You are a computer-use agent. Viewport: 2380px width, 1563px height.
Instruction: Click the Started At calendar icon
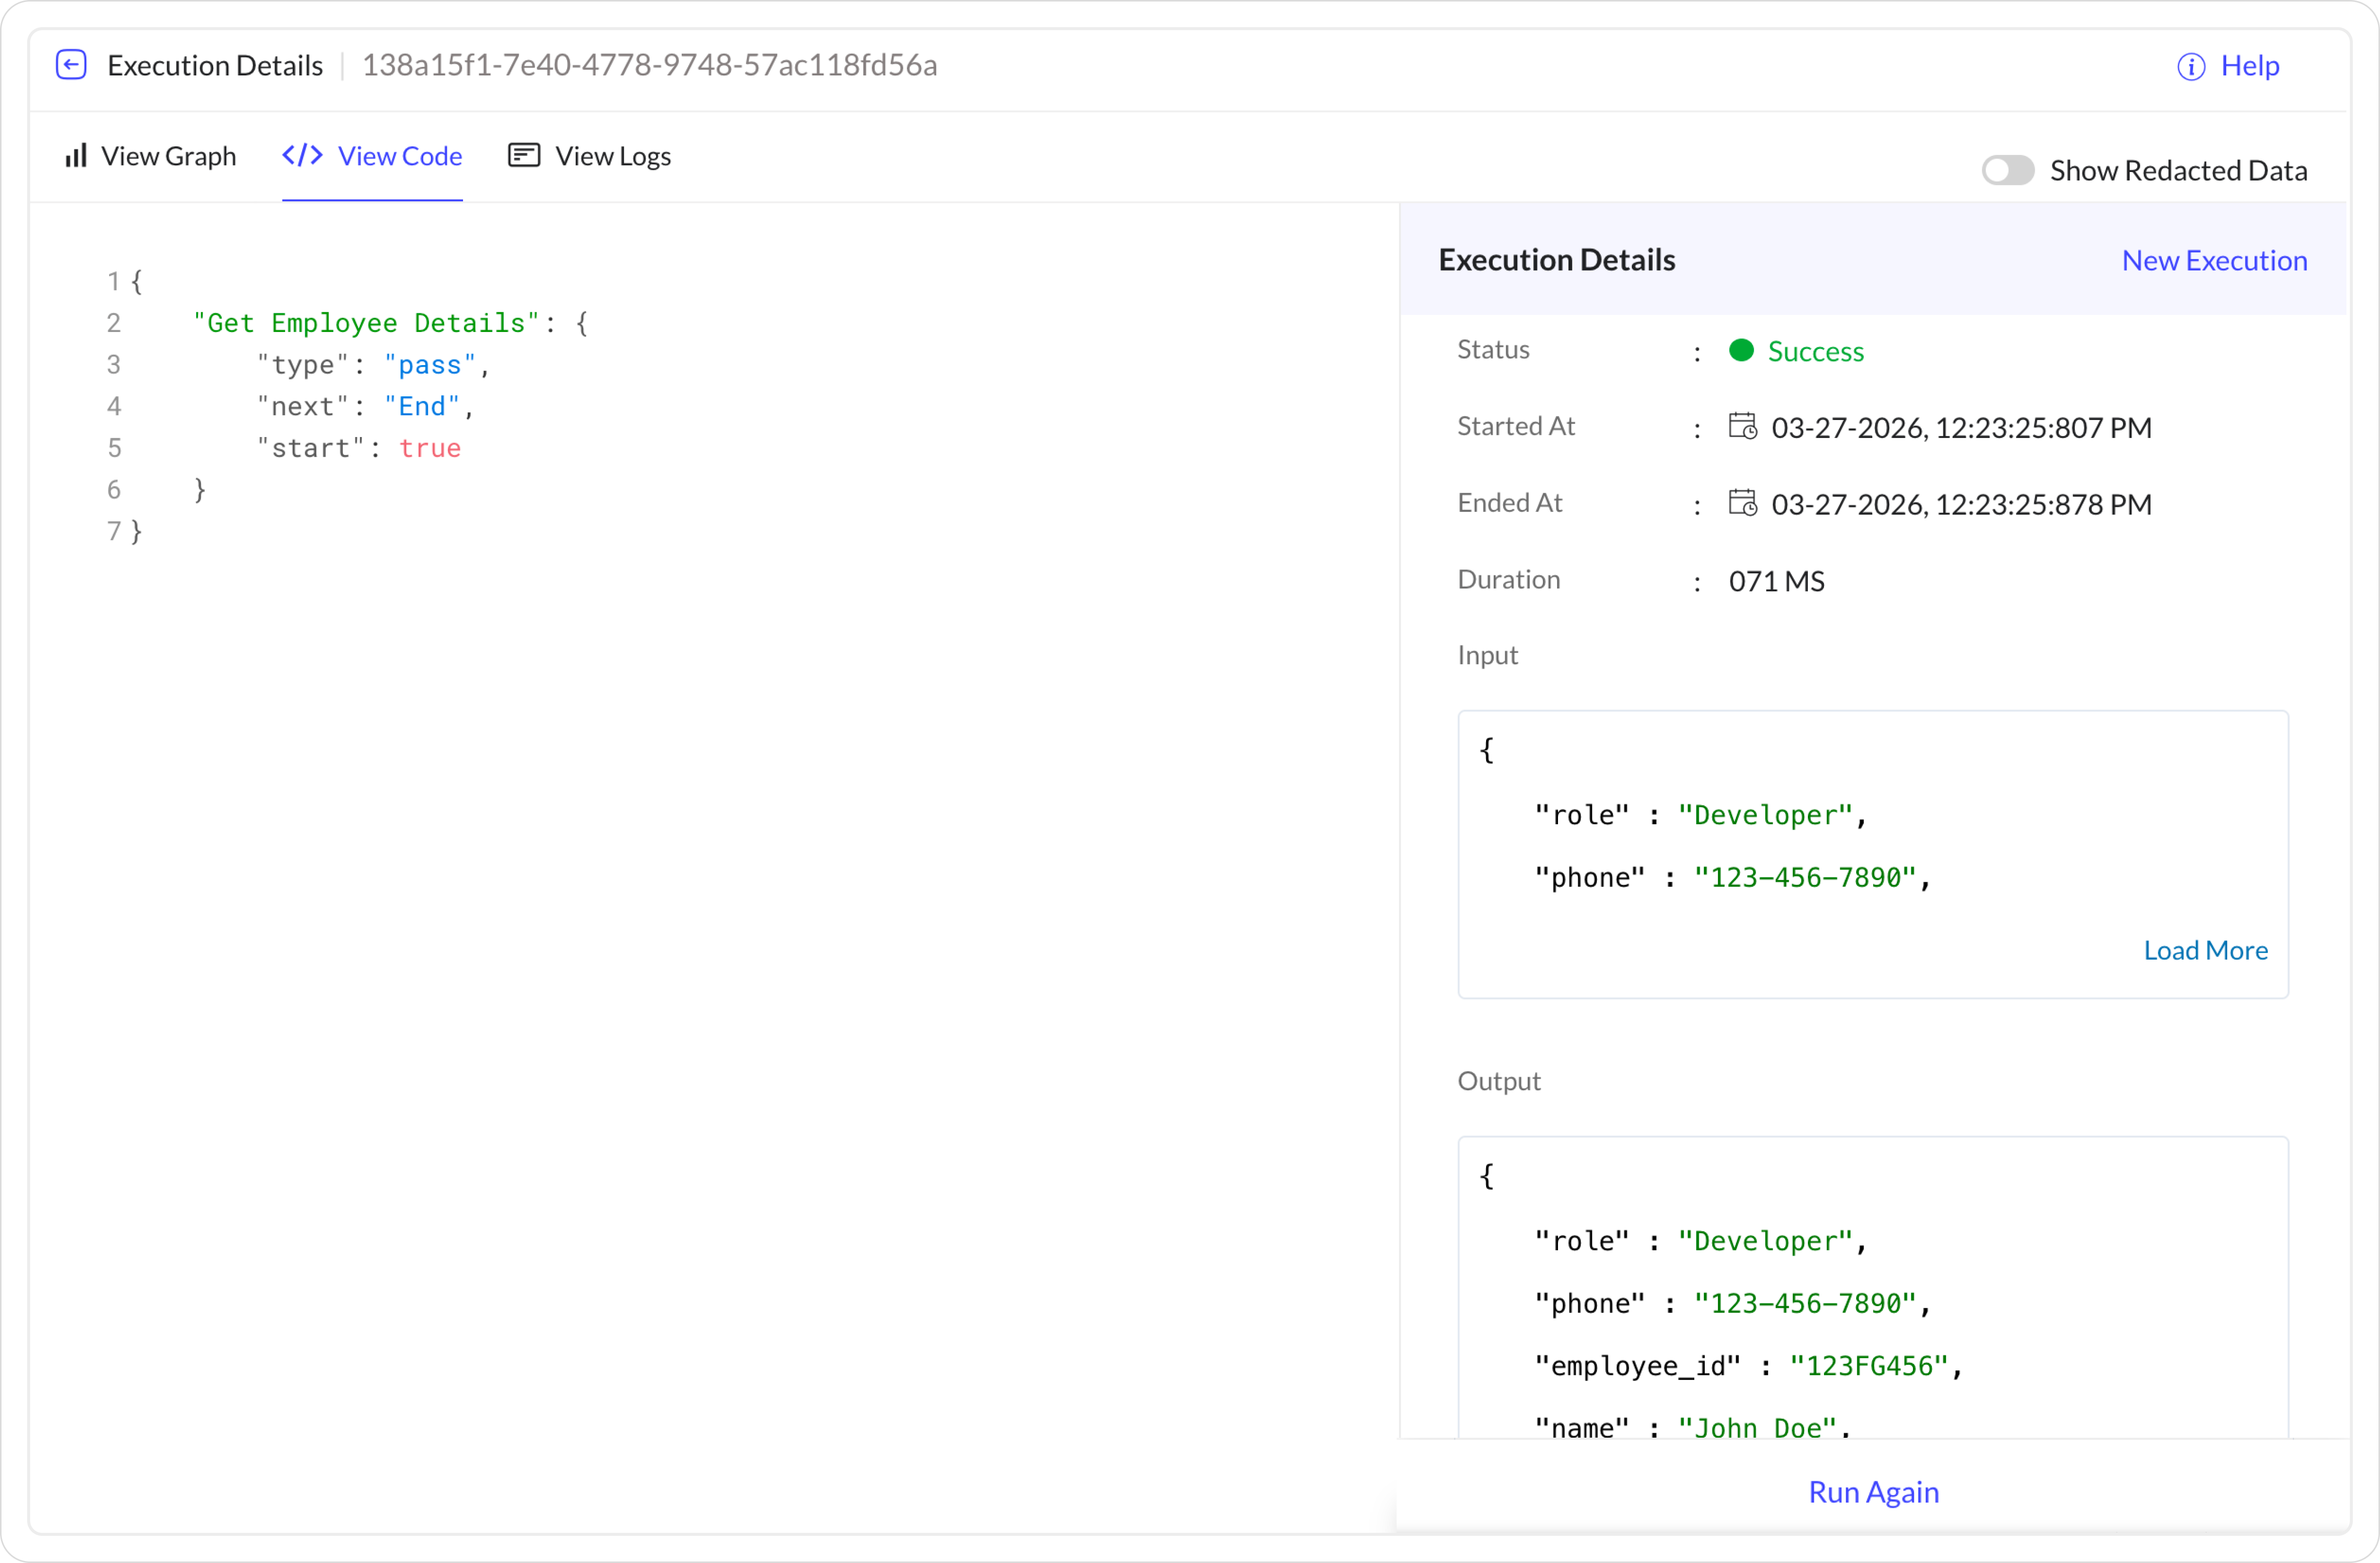click(1742, 426)
